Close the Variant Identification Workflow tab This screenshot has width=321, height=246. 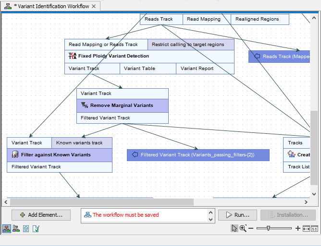pyautogui.click(x=94, y=7)
